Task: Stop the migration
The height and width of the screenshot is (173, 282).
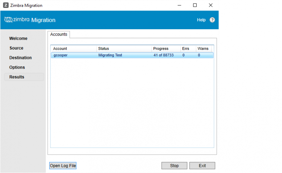Action: pyautogui.click(x=174, y=165)
